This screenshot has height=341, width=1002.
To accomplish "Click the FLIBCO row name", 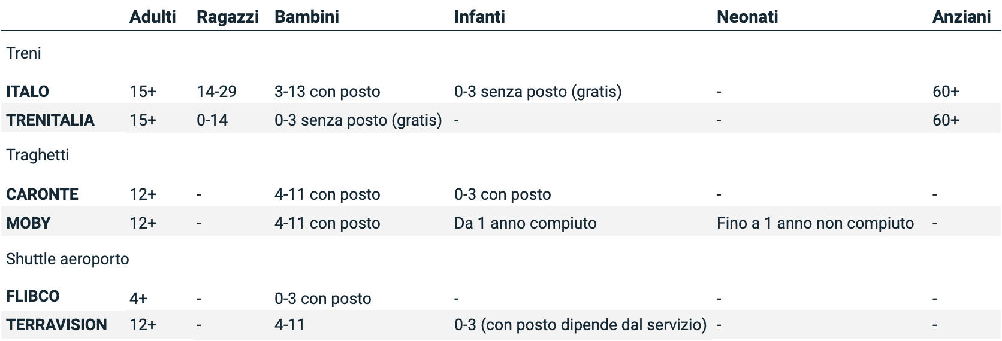I will click(x=33, y=297).
